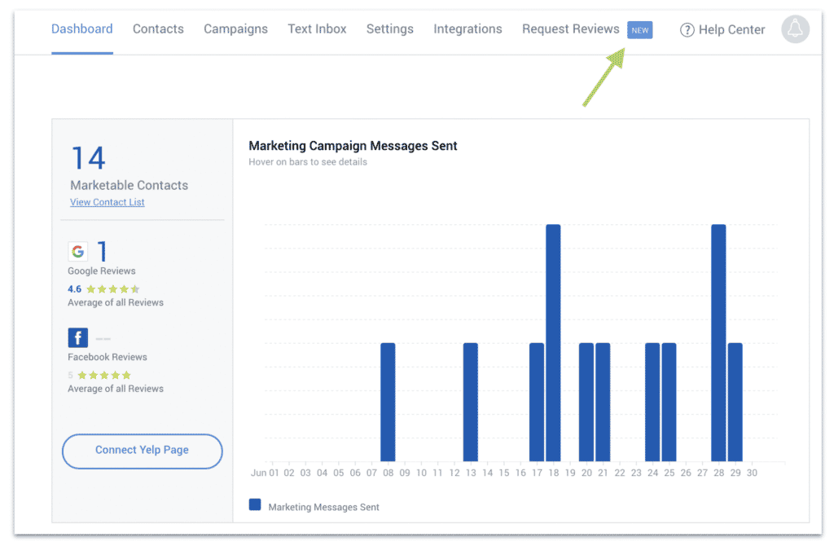The width and height of the screenshot is (834, 546).
Task: Click the Google review count 1
Action: (102, 251)
